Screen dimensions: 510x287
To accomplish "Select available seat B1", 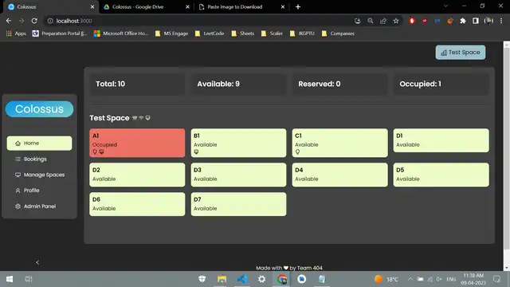I will click(x=238, y=143).
